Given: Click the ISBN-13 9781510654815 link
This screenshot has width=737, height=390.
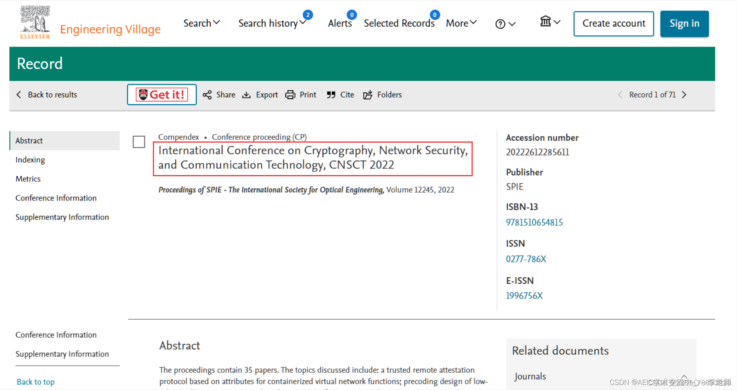Looking at the screenshot, I should click(534, 222).
